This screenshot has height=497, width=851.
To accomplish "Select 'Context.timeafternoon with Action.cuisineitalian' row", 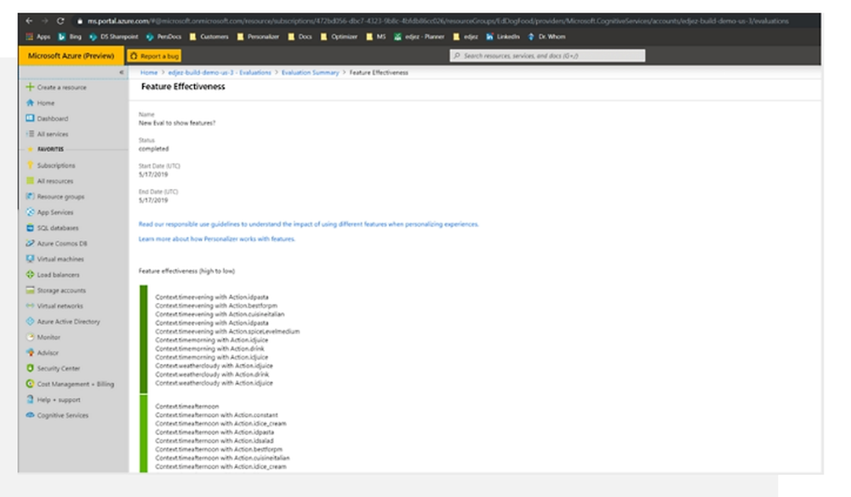I will pos(222,458).
